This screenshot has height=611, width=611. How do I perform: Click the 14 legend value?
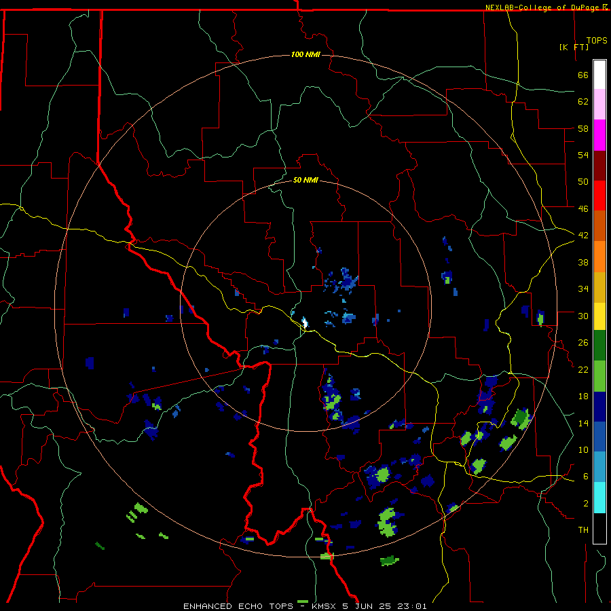pos(583,423)
